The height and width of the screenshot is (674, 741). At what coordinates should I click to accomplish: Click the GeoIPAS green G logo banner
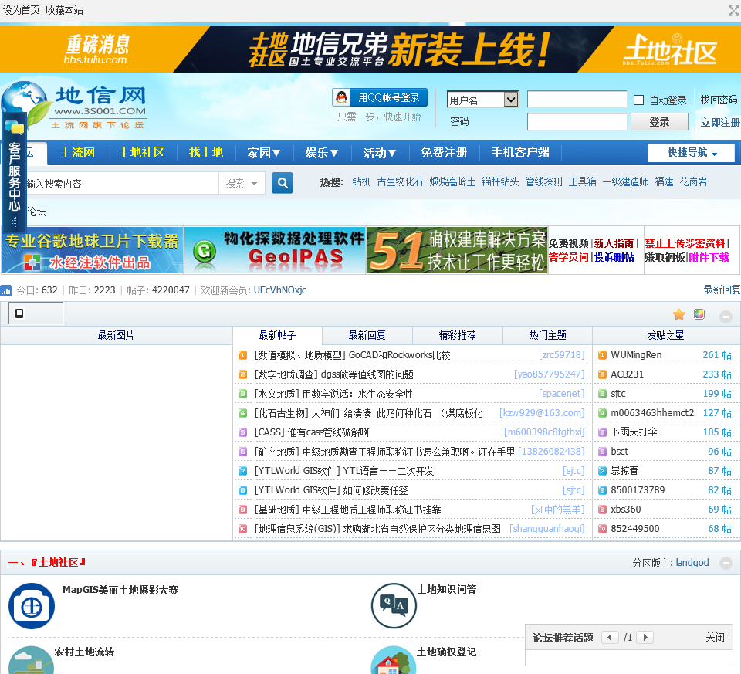pyautogui.click(x=275, y=250)
